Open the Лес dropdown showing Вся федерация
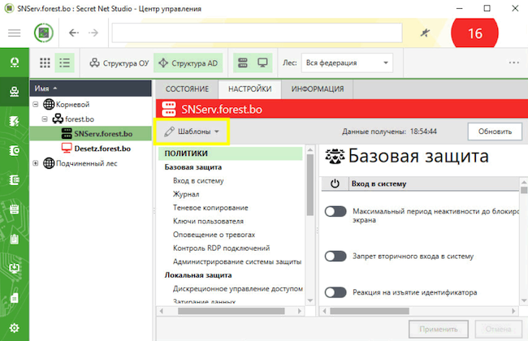 pos(347,63)
